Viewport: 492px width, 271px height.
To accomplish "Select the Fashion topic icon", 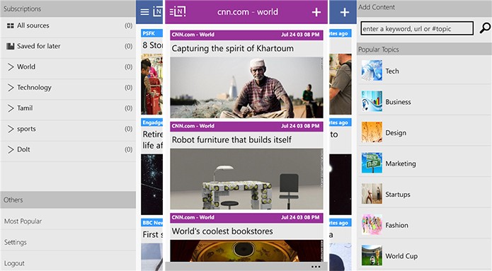I will coord(372,224).
